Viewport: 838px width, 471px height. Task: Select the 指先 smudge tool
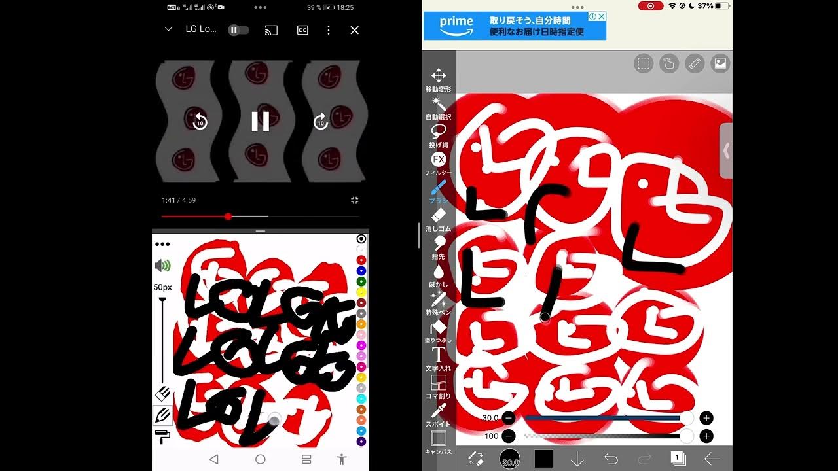pyautogui.click(x=438, y=248)
